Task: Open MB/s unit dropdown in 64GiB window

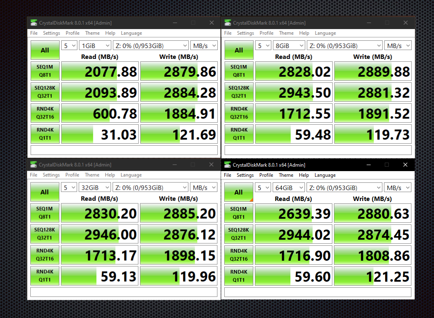Action: coord(398,188)
